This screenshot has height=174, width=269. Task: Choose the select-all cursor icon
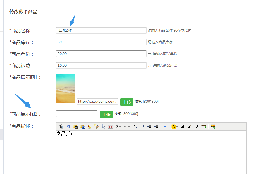(104, 127)
